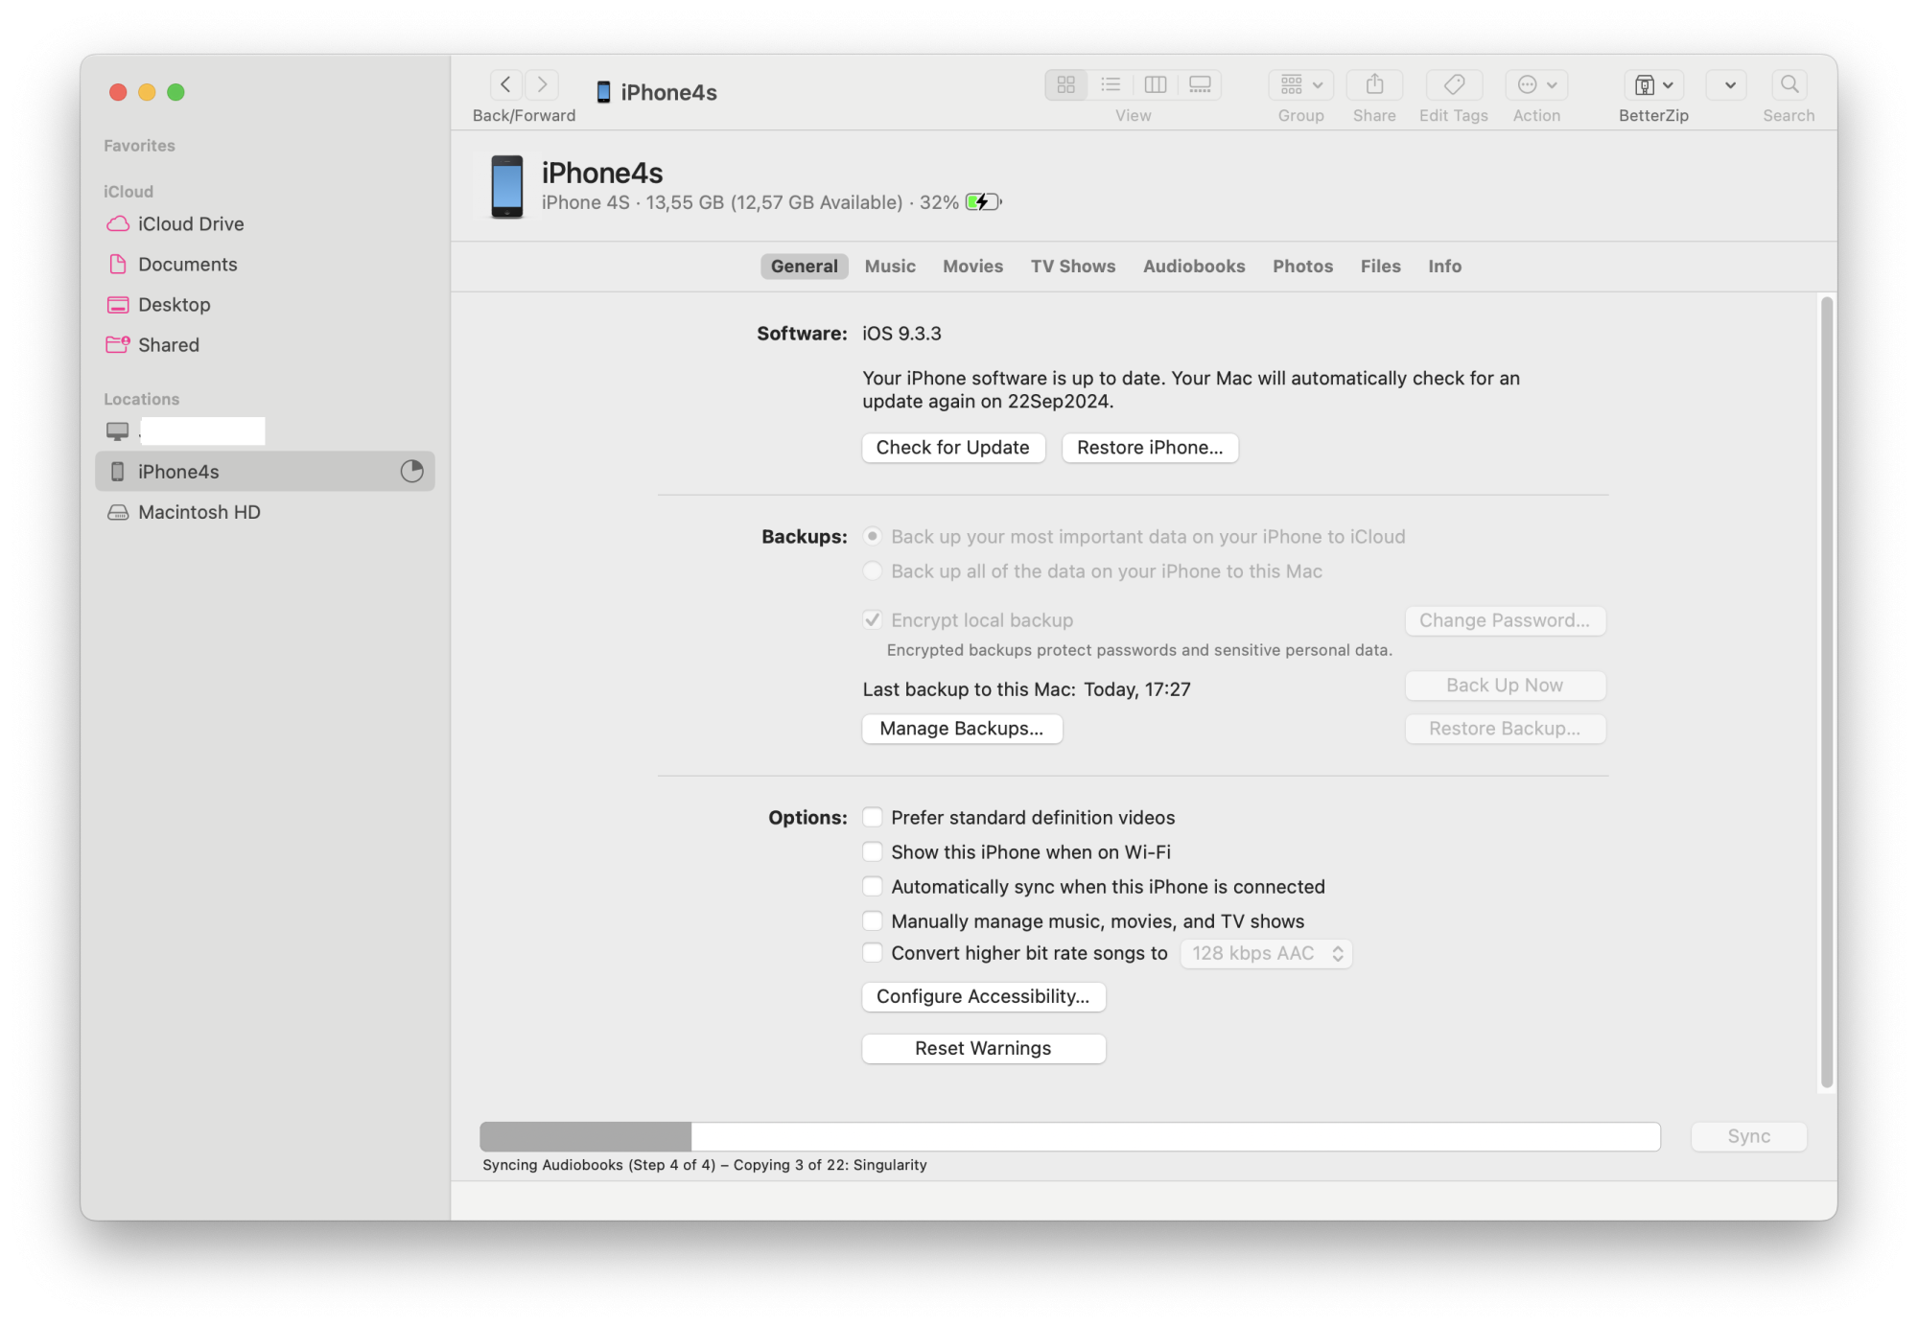The image size is (1918, 1327).
Task: Switch to the Files tab
Action: [1380, 266]
